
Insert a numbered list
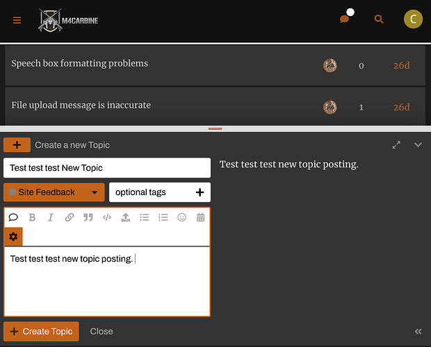[163, 217]
